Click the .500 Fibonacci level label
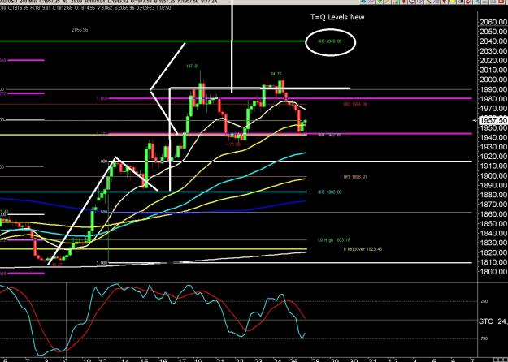 tap(104, 212)
